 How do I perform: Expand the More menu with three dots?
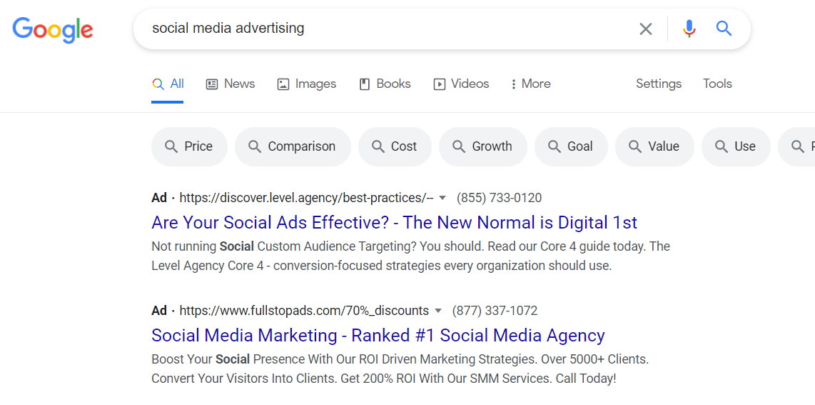[x=530, y=84]
